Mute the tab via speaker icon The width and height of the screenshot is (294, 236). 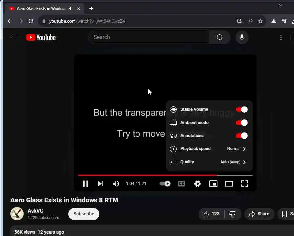tap(71, 9)
